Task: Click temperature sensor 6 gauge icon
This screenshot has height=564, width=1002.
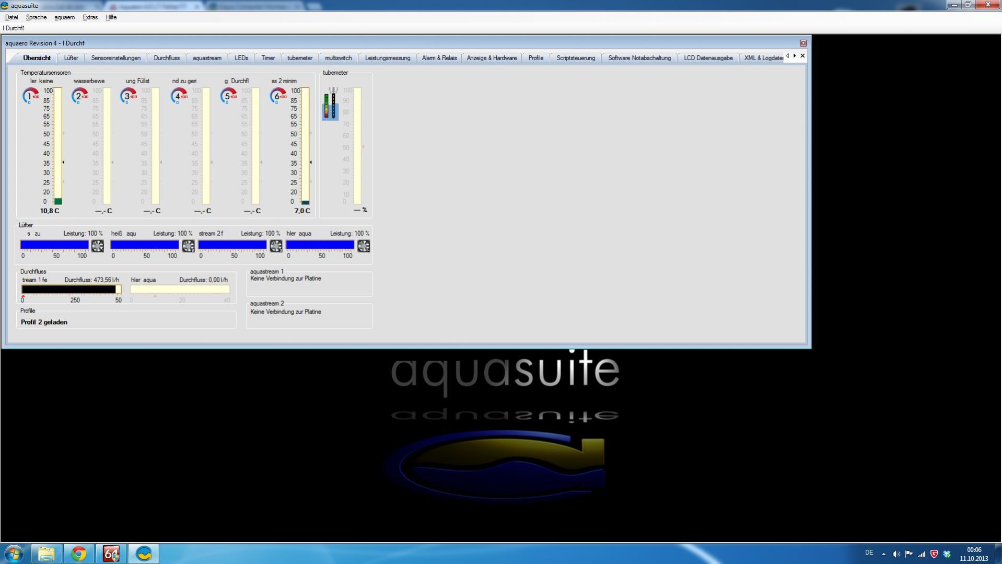Action: pyautogui.click(x=278, y=96)
